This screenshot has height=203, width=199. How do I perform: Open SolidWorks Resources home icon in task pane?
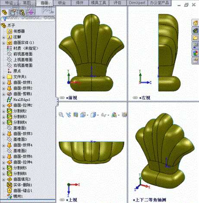196,23
